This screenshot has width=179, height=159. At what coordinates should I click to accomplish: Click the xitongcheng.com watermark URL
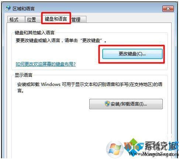click(x=159, y=154)
